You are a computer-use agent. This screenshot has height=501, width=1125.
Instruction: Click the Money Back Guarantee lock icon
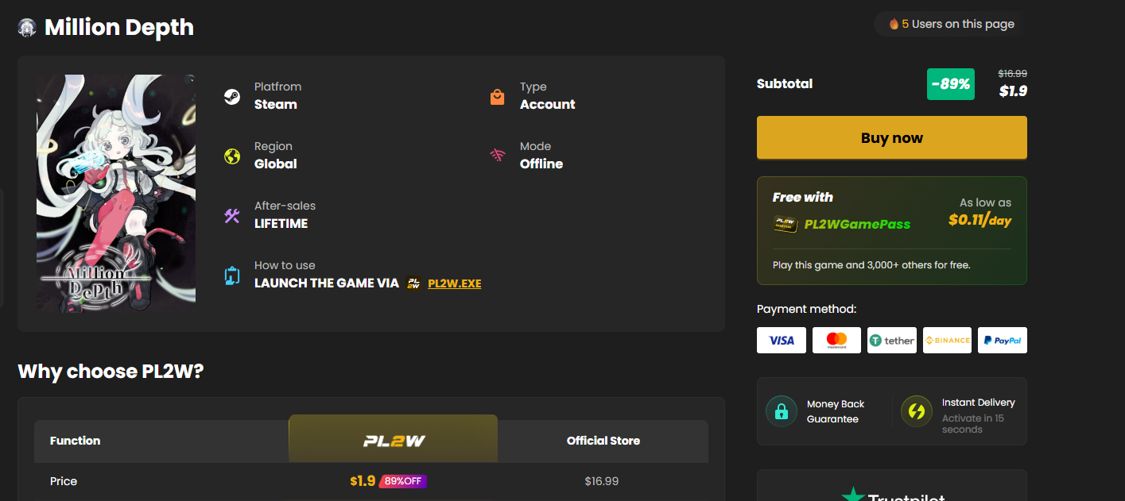click(781, 411)
